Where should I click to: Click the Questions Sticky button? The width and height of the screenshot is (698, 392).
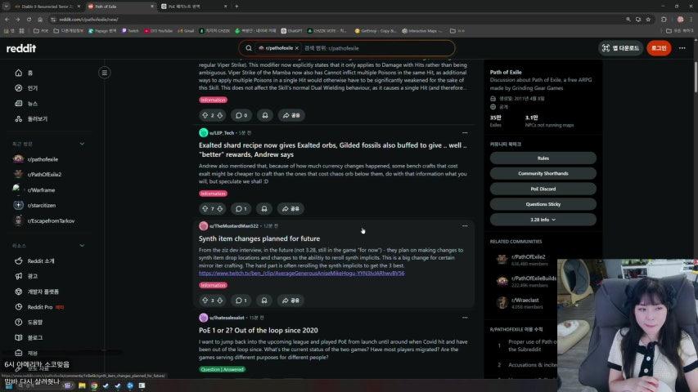543,204
